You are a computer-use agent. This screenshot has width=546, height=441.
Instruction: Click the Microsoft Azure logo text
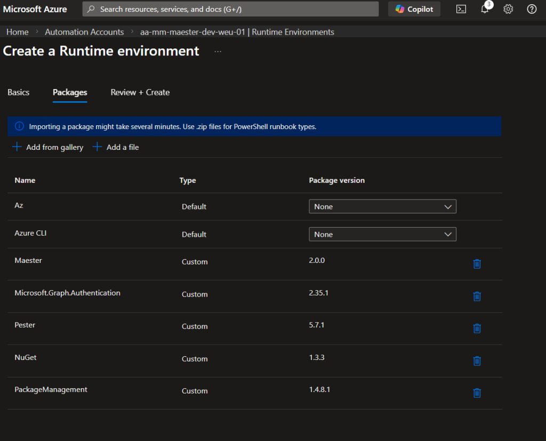point(35,9)
